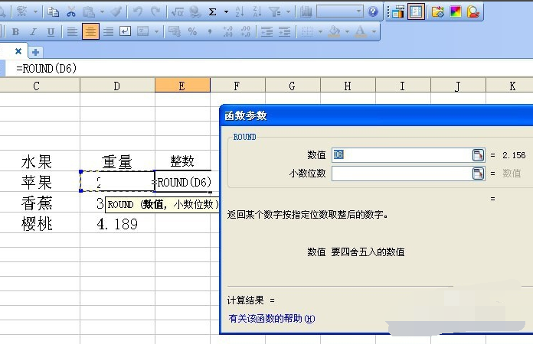Click the cell containing 4.189
The height and width of the screenshot is (344, 533).
(117, 224)
